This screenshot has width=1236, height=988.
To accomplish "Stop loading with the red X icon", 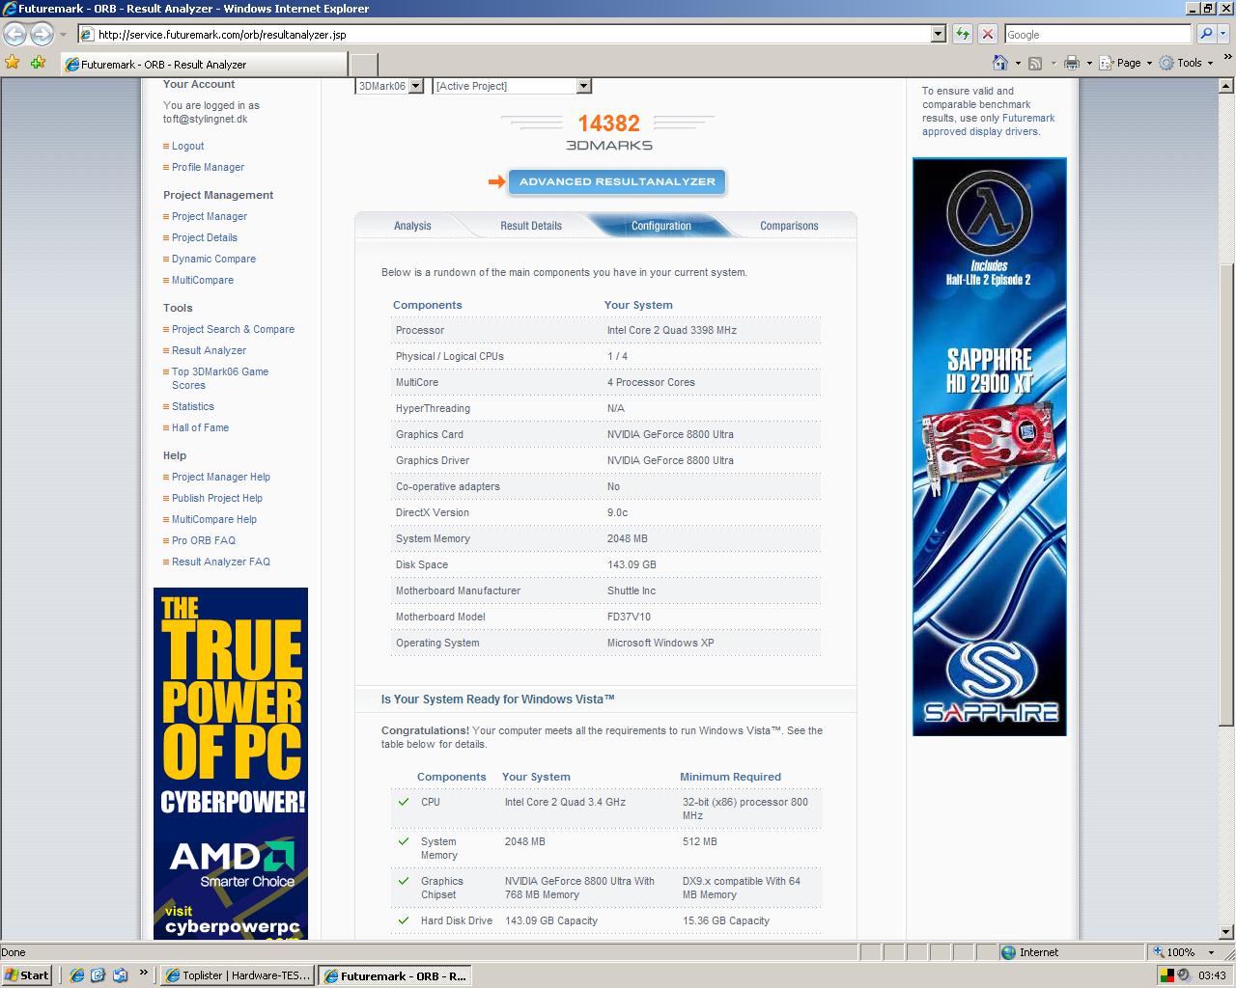I will 987,34.
